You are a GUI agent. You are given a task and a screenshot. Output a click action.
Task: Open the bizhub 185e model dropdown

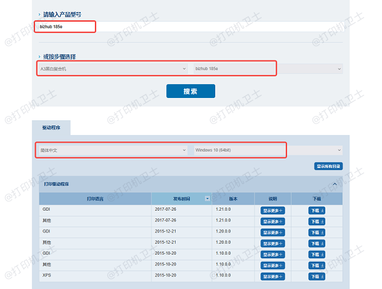(x=234, y=68)
